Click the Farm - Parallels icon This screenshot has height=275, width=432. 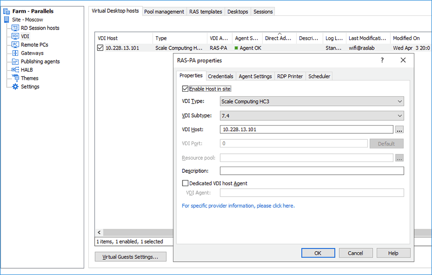pos(6,11)
